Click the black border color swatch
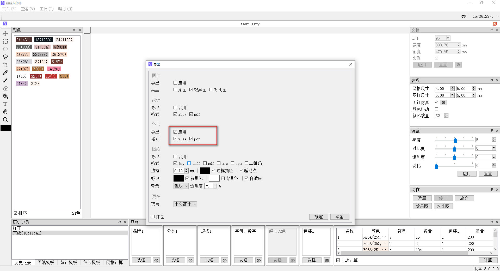This screenshot has height=271, width=500. coord(205,171)
